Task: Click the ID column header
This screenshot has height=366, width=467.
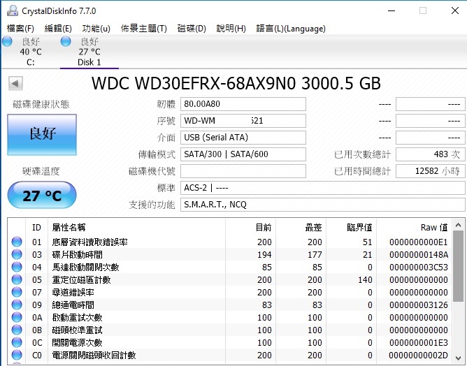Action: [36, 227]
